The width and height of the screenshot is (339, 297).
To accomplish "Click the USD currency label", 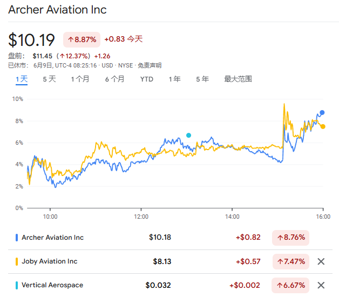I will point(107,65).
